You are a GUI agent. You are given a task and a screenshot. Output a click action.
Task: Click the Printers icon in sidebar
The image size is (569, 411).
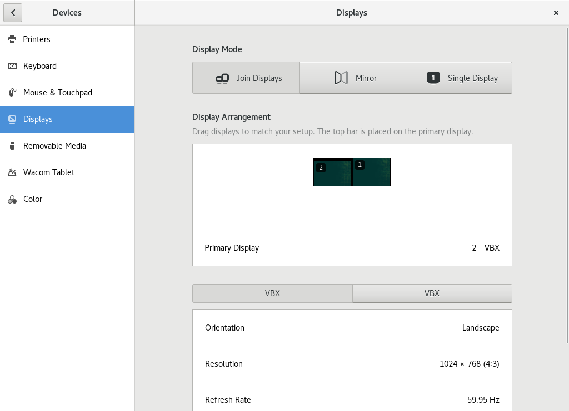click(12, 39)
